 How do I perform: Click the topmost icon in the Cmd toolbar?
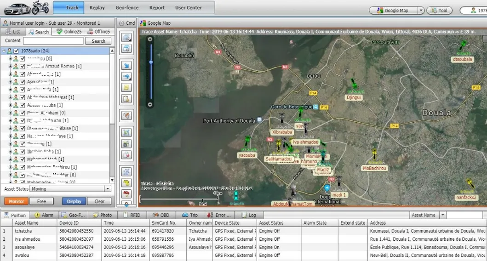point(126,38)
